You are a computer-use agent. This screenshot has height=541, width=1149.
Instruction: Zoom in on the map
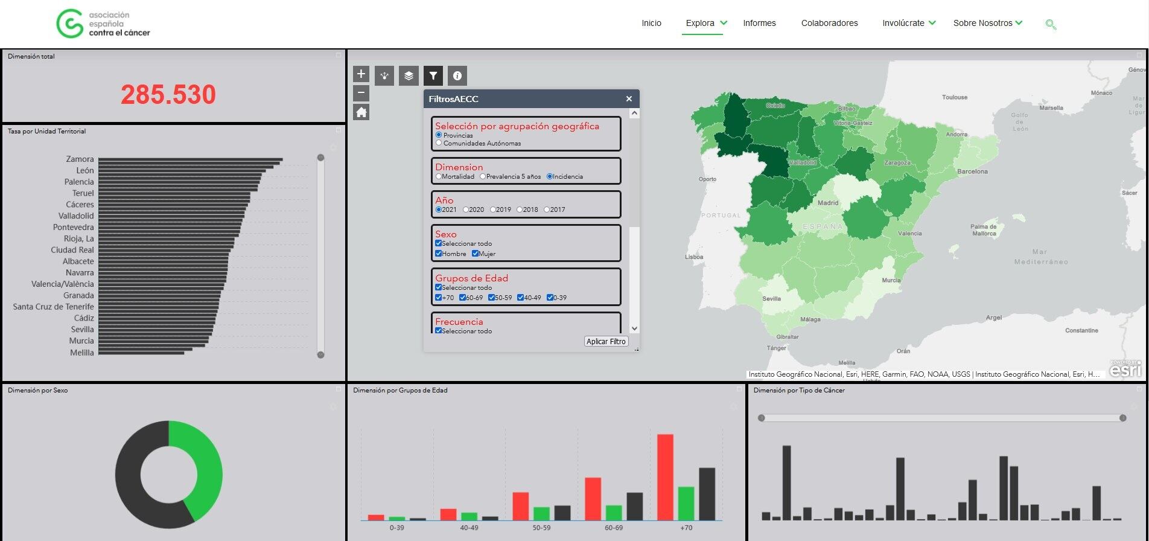click(x=361, y=74)
